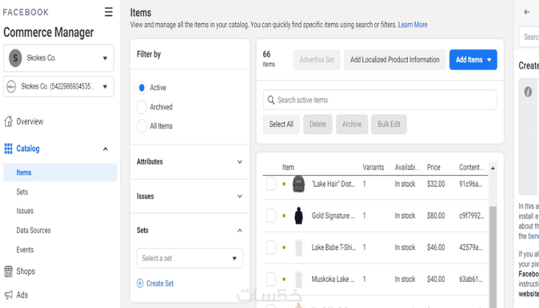
Task: Open the Learn More link
Action: click(412, 25)
